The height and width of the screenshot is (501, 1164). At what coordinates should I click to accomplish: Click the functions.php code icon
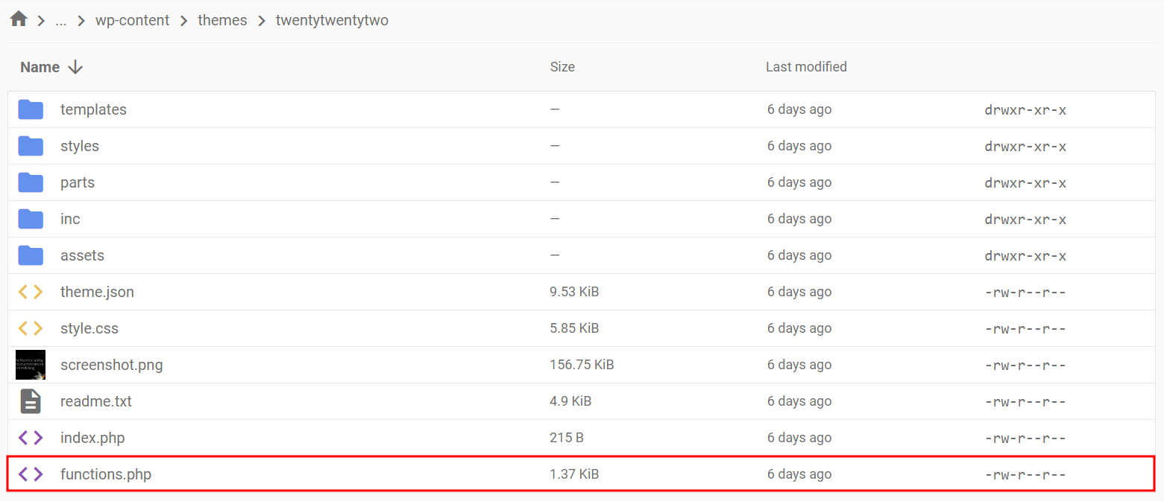[x=31, y=474]
